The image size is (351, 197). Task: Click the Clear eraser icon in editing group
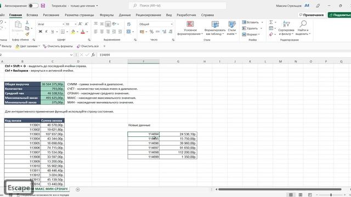(271, 34)
